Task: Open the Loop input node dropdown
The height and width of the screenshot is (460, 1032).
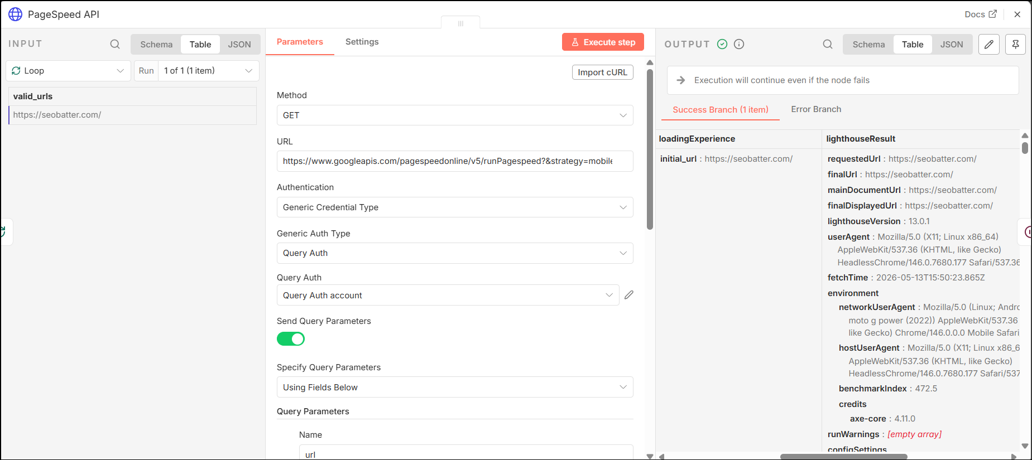Action: (x=68, y=71)
